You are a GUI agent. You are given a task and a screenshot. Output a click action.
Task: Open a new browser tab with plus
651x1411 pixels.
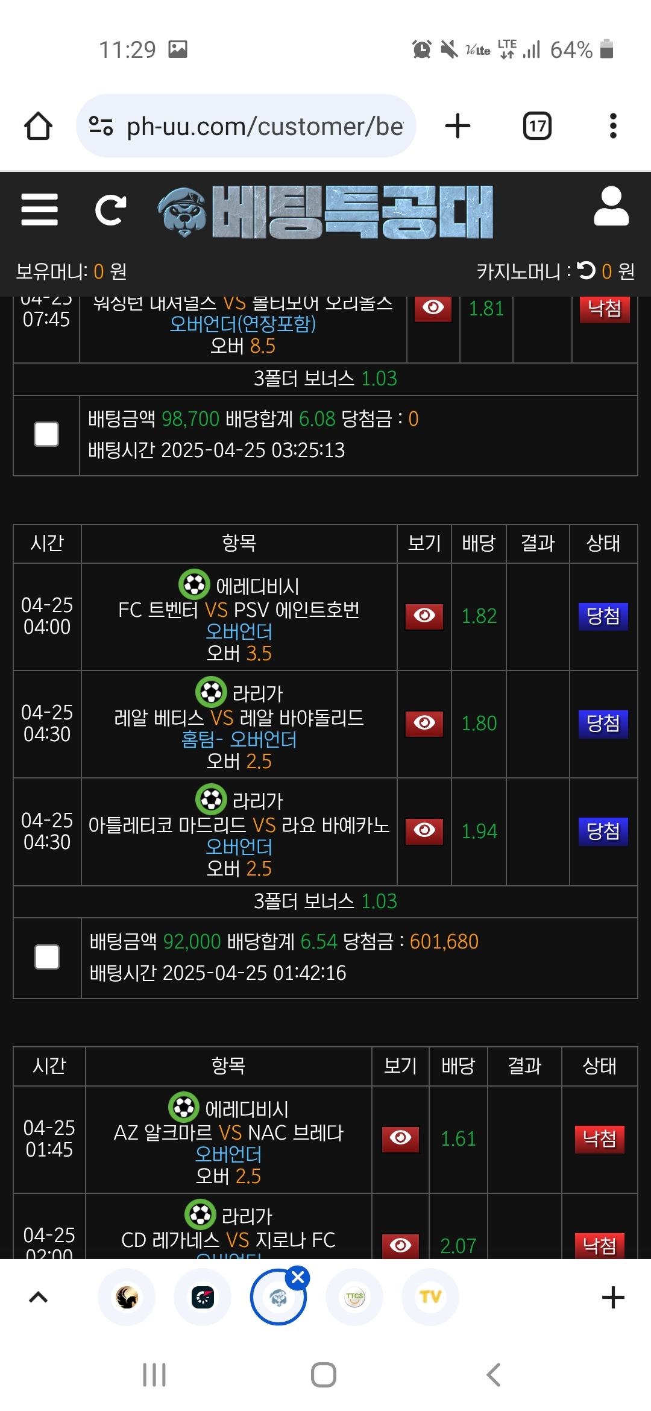[x=458, y=126]
